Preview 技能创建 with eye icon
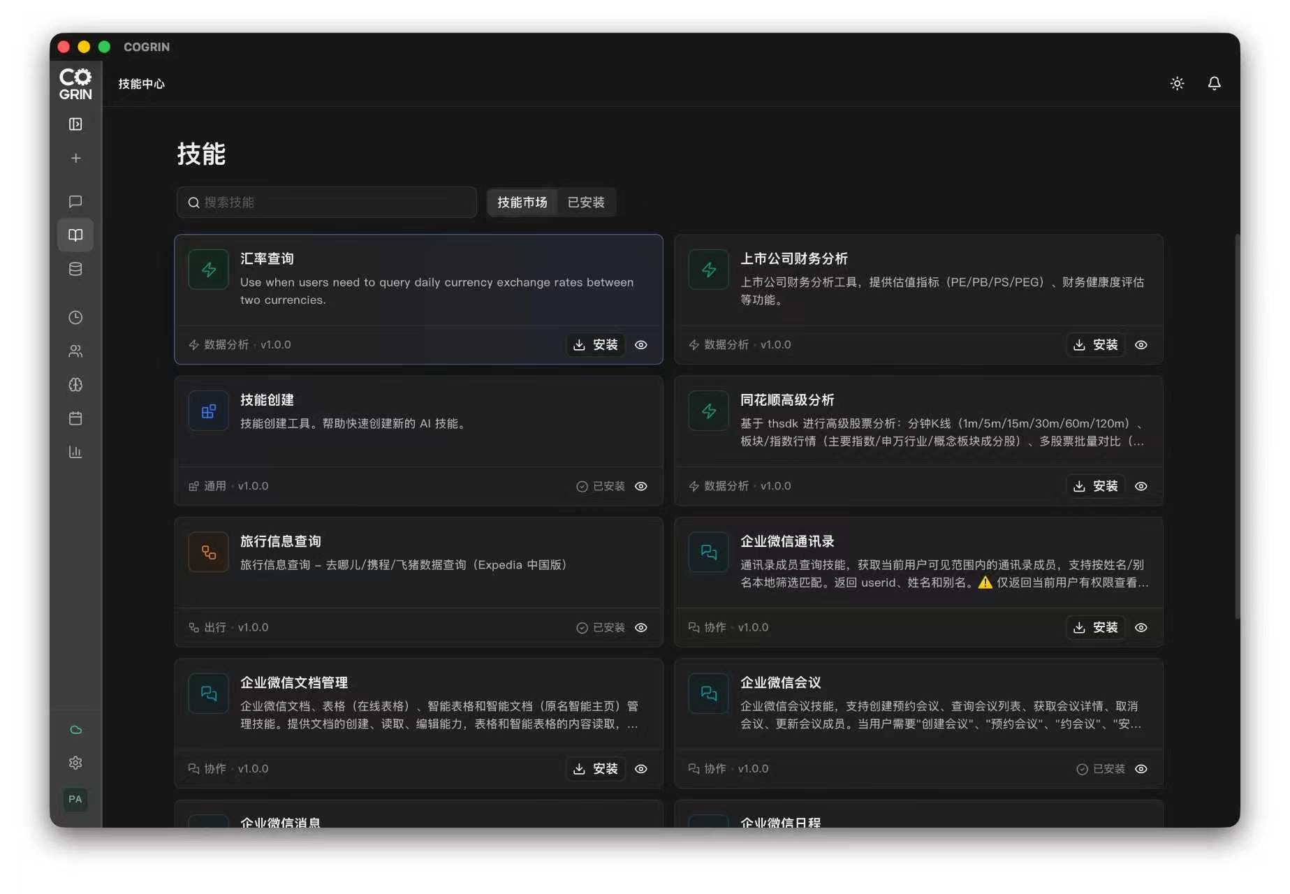Screen dimensions: 1290x894 (641, 486)
